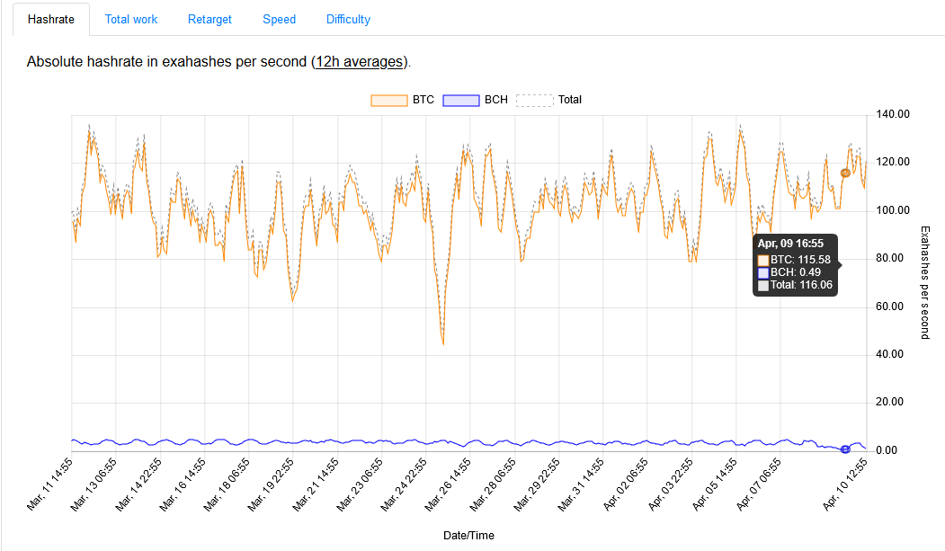This screenshot has width=945, height=551.
Task: Switch to the Total work tab
Action: click(130, 19)
